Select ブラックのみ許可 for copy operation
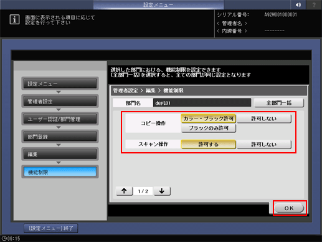This screenshot has width=322, height=242. (x=209, y=128)
